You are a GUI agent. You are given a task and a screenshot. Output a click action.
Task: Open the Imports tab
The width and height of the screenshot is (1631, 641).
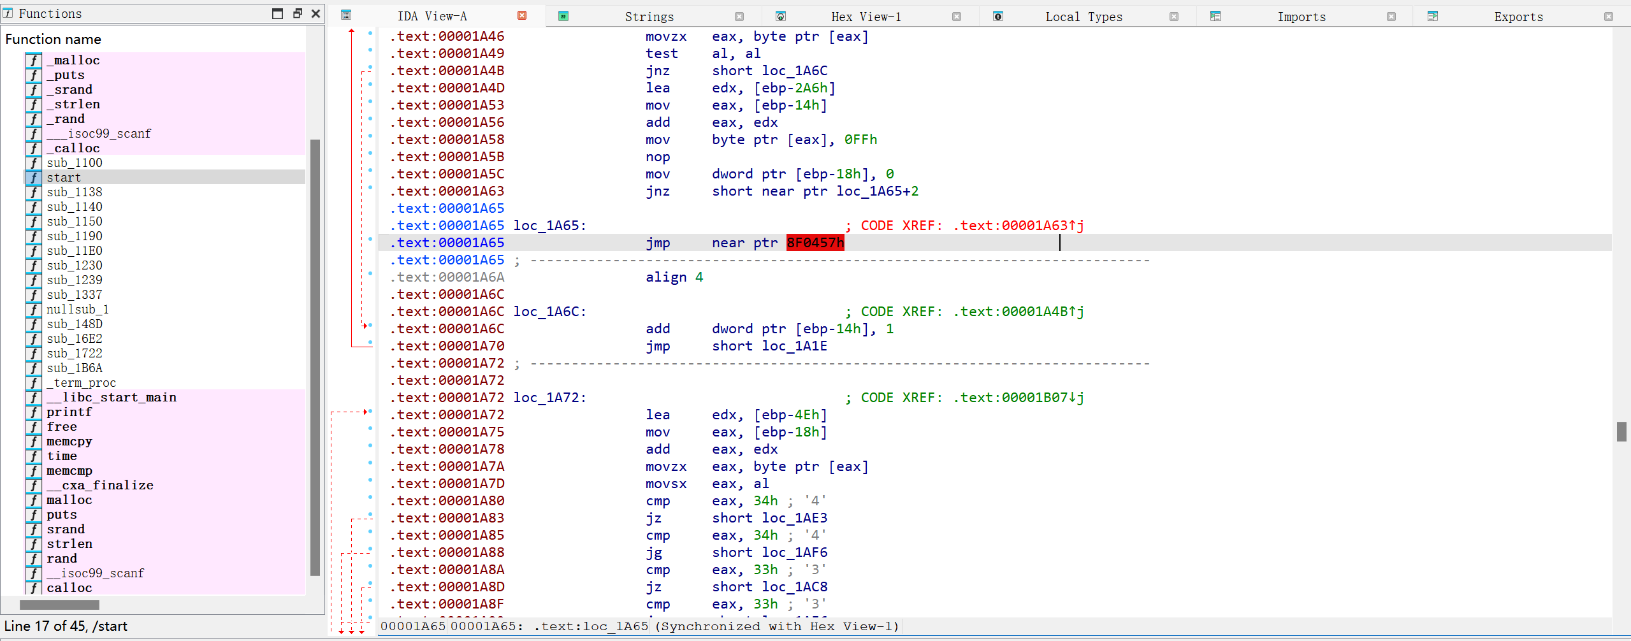point(1301,17)
